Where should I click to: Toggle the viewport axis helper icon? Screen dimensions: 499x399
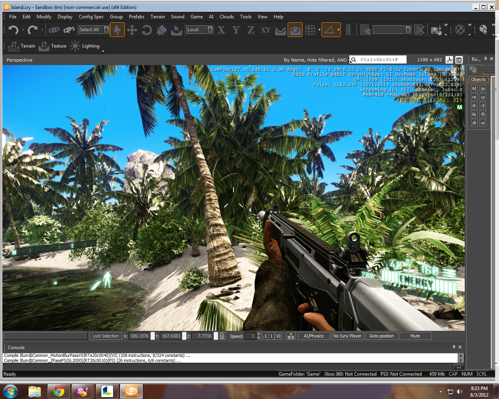(x=449, y=60)
